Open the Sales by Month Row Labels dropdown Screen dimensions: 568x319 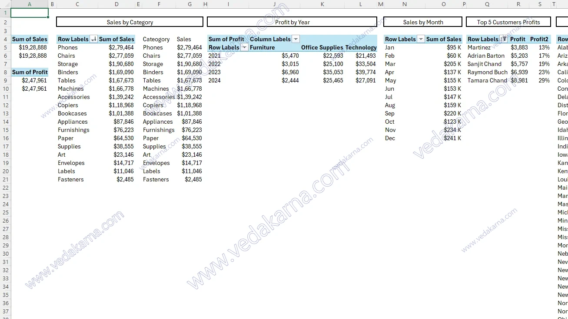[421, 39]
